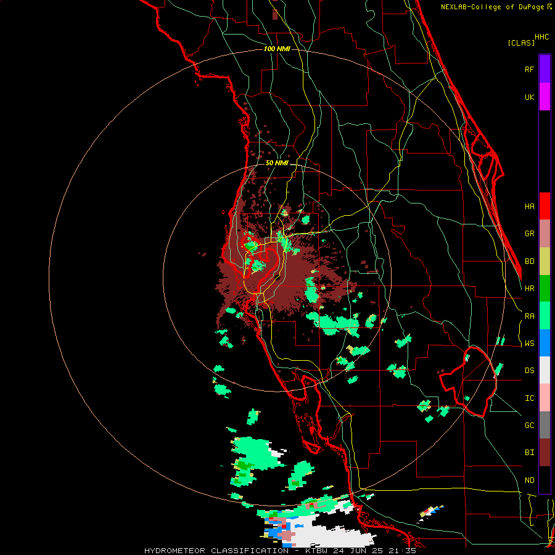Click the 50 NMI range ring label
This screenshot has width=555, height=555.
(x=277, y=163)
